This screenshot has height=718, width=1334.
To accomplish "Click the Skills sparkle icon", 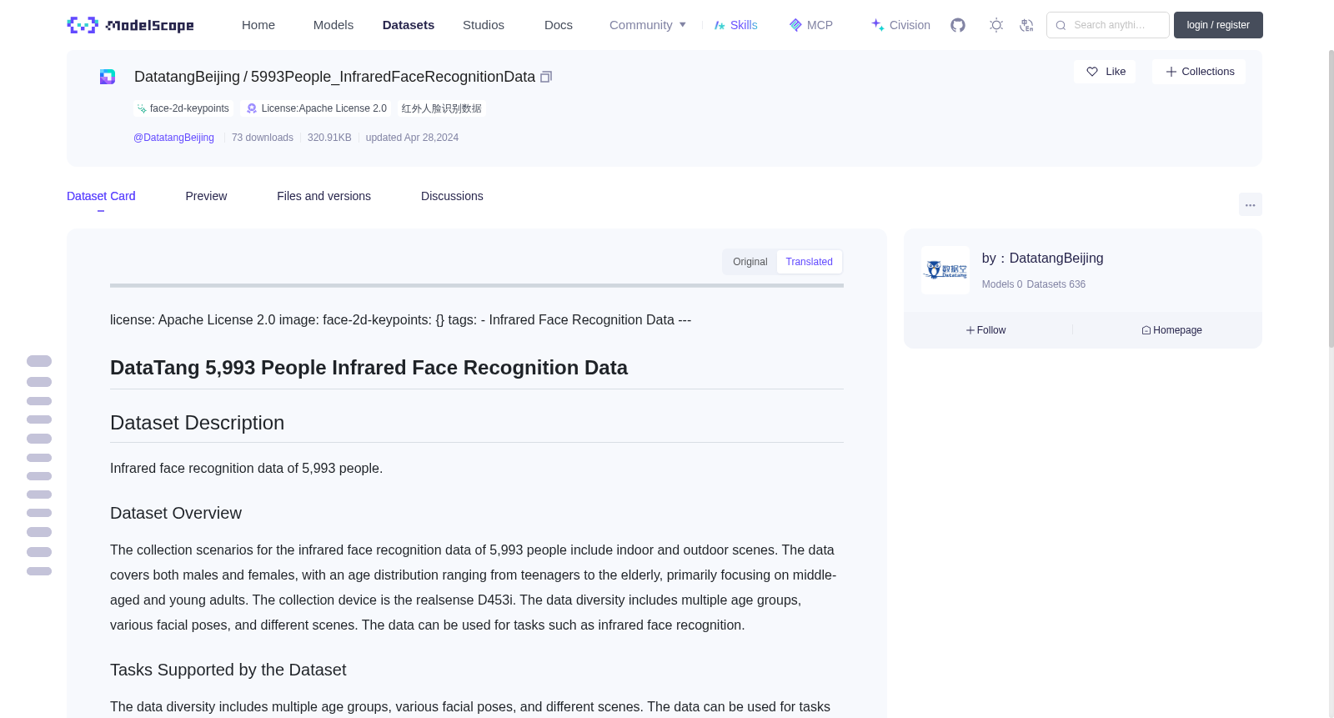I will coord(720,25).
